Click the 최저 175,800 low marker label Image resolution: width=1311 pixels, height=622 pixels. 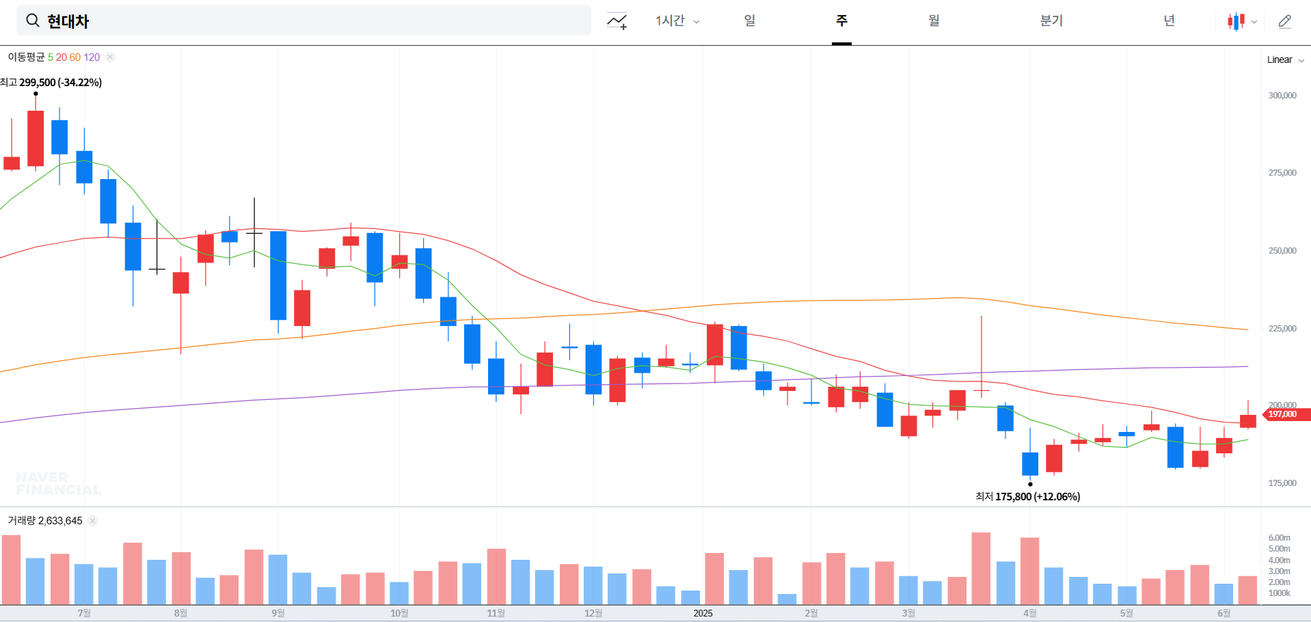coord(1027,496)
